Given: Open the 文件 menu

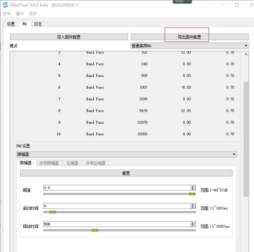Looking at the screenshot, I should click(x=7, y=14).
